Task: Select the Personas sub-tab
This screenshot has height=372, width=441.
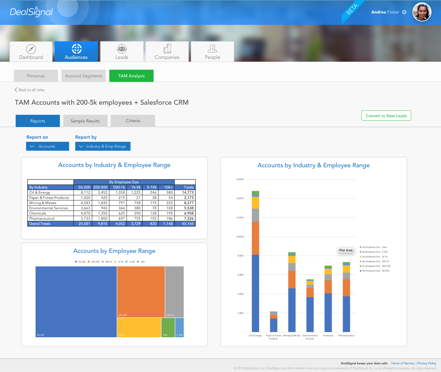Action: tap(36, 76)
